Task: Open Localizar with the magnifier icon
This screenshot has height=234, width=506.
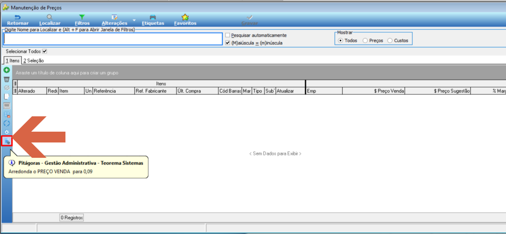Action: [50, 20]
